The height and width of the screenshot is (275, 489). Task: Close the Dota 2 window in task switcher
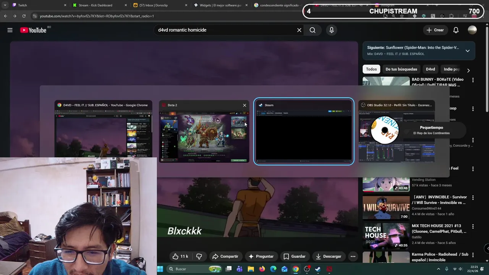(244, 105)
